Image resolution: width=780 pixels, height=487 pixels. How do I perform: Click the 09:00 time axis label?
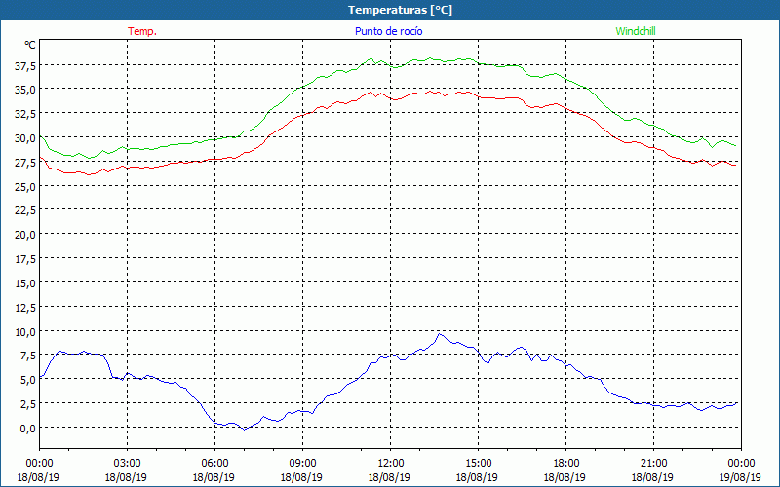click(302, 464)
